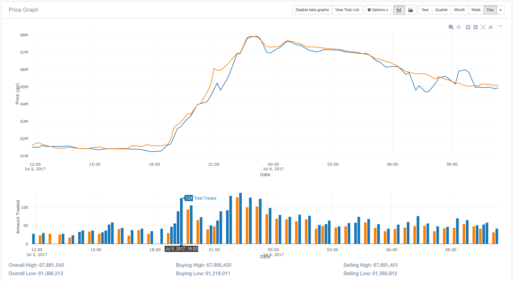The image size is (513, 281).
Task: Switch to Year time range
Action: tap(425, 10)
